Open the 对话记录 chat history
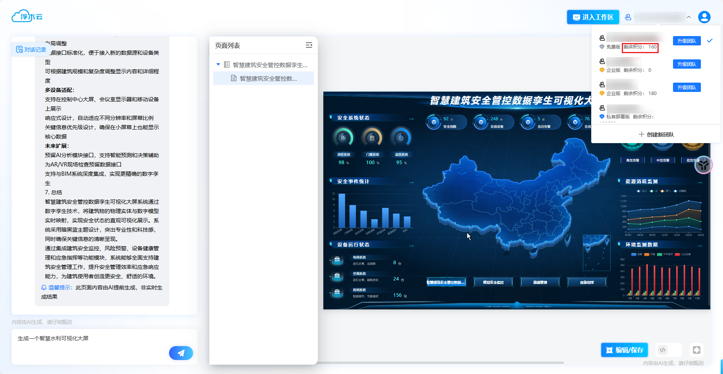This screenshot has height=374, width=723. pos(31,50)
